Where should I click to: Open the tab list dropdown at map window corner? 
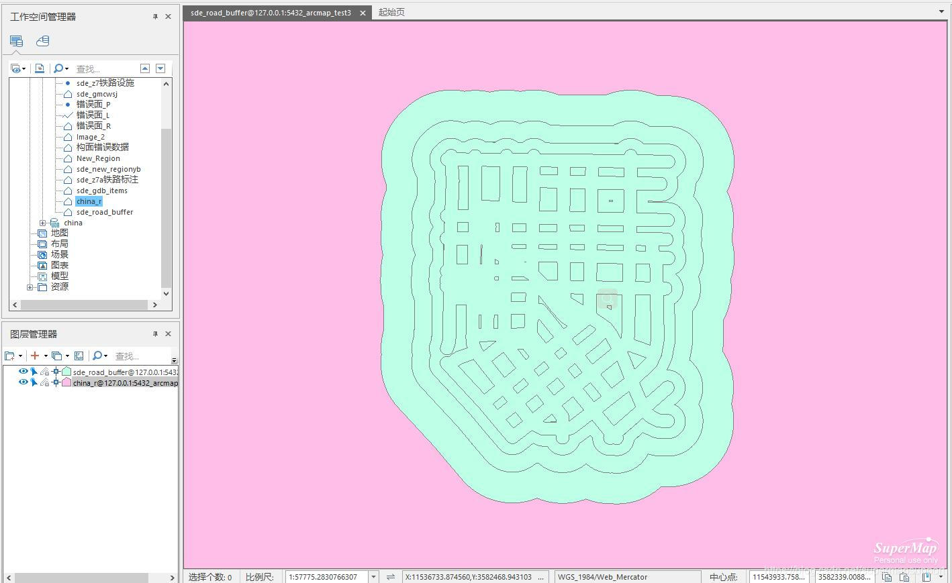941,11
